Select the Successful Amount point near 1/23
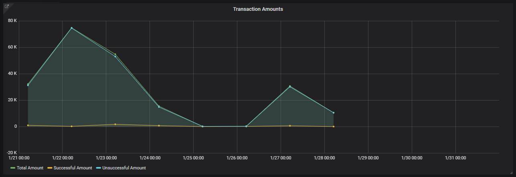Viewport: 516px width, 177px height. (x=115, y=124)
